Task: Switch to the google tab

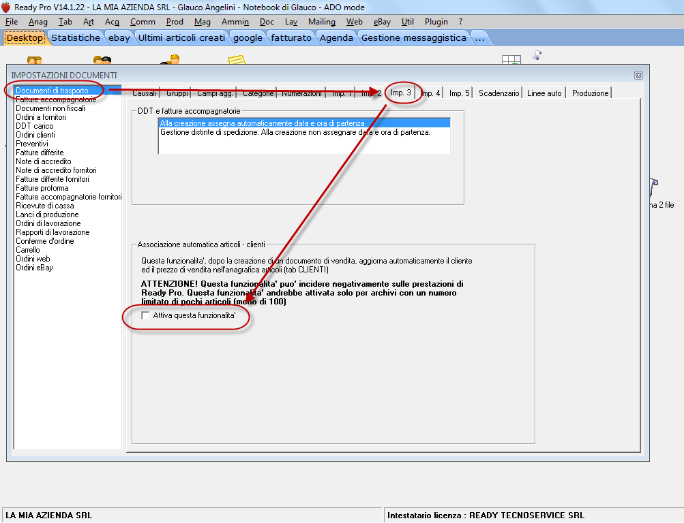Action: click(248, 38)
